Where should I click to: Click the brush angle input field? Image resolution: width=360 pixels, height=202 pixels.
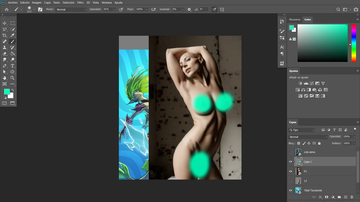(204, 9)
